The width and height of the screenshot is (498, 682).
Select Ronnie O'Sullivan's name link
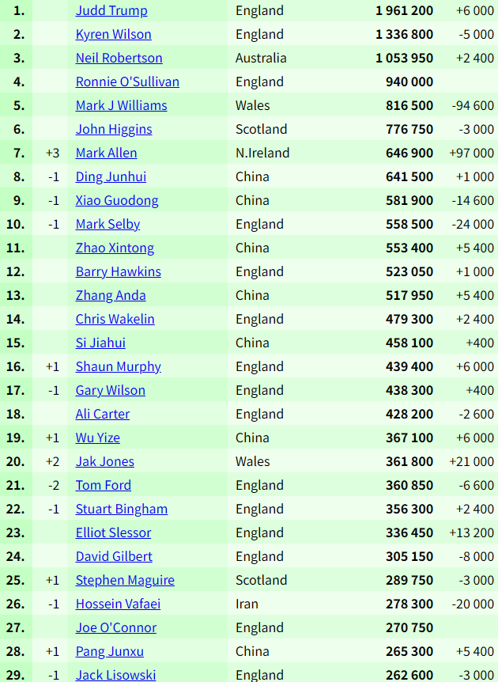(x=127, y=82)
